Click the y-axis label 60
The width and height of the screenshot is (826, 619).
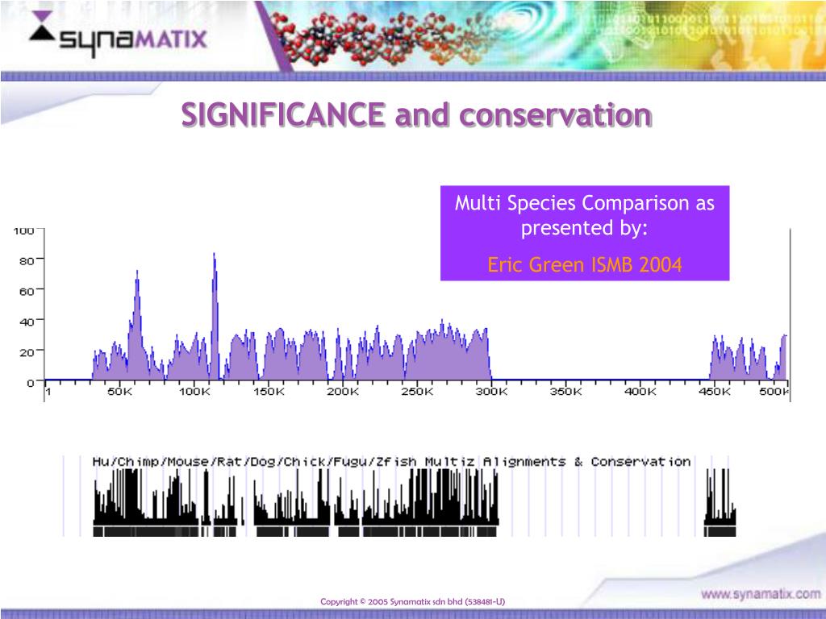coord(27,291)
